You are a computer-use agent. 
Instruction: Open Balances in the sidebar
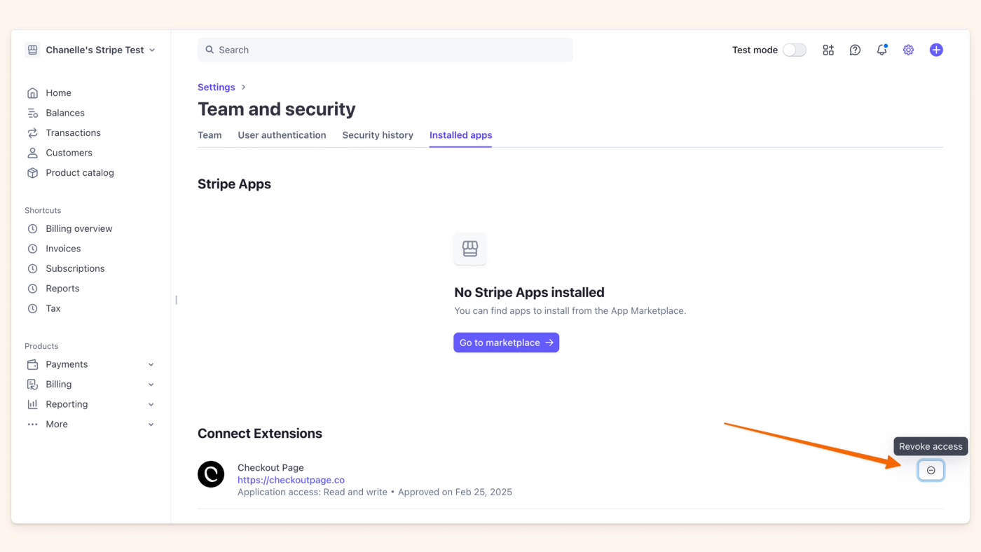click(x=65, y=113)
